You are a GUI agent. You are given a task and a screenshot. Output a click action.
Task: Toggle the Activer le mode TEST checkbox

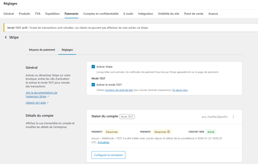pyautogui.click(x=93, y=85)
